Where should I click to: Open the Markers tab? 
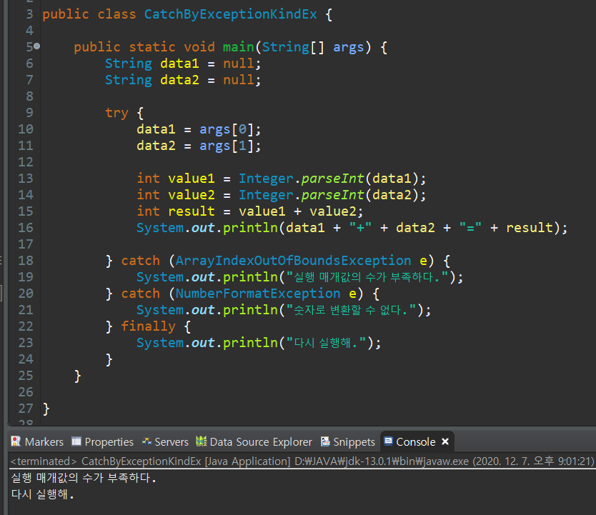37,441
